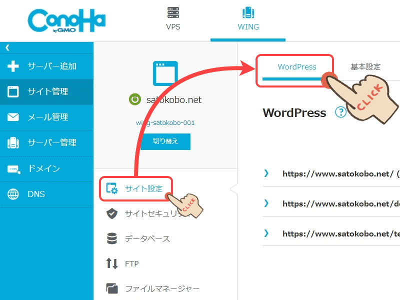Click the .com icon for ドメイン
Image resolution: width=400 pixels, height=300 pixels.
click(14, 169)
